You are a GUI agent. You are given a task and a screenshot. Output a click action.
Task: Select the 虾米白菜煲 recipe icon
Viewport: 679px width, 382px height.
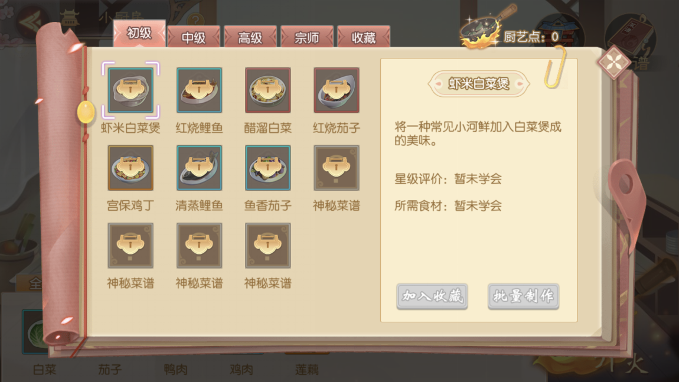click(130, 90)
